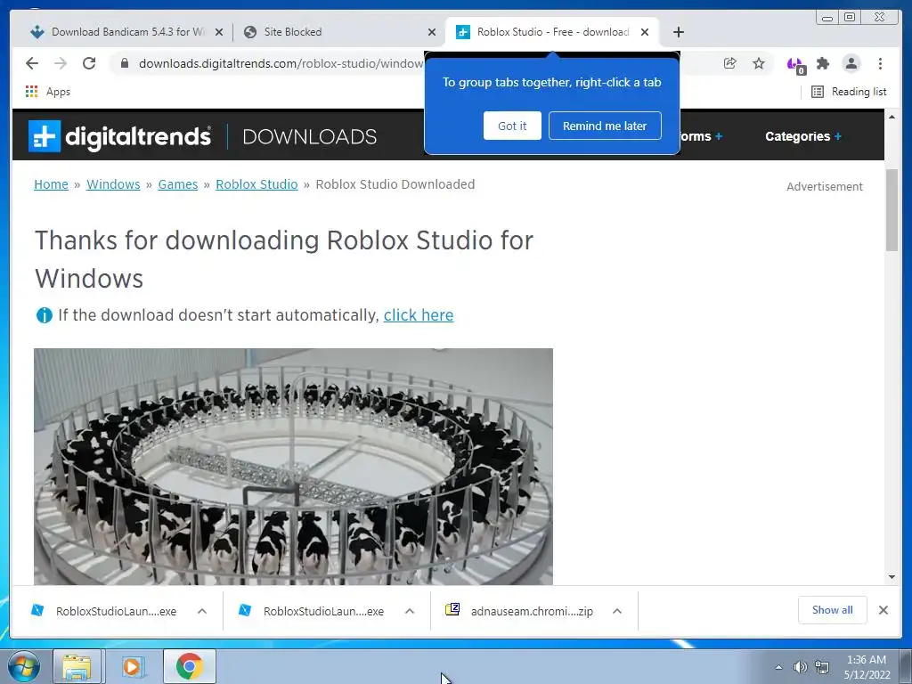Expand options for first RobloxStudioLaun exe
Screen dimensions: 912x684
click(x=202, y=611)
